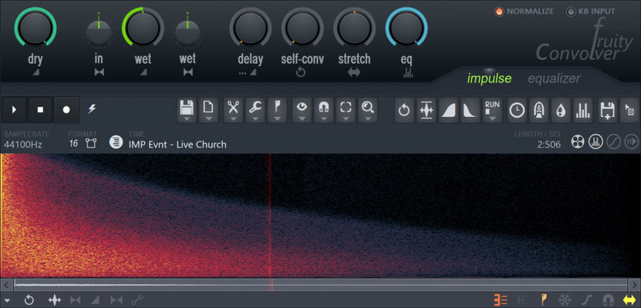Click the circular arrow icon in the bottom bar
Image resolution: width=641 pixels, height=308 pixels.
[29, 300]
